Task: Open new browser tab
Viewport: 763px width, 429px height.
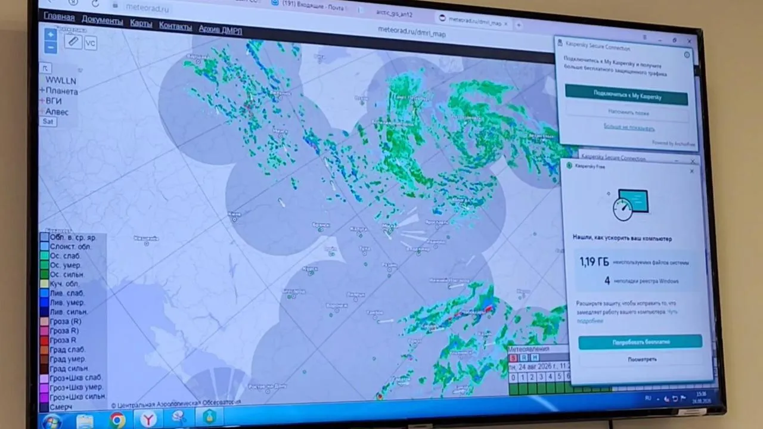Action: (519, 25)
